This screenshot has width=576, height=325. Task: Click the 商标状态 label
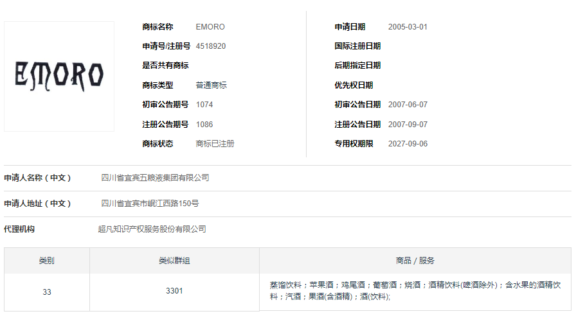[157, 144]
